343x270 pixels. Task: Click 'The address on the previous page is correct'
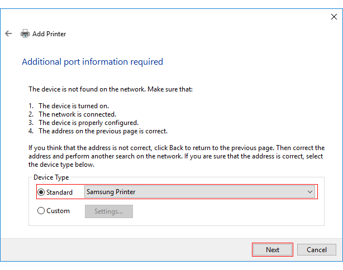click(x=103, y=131)
